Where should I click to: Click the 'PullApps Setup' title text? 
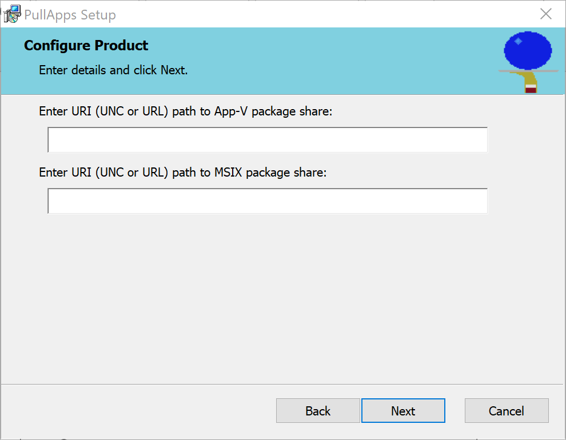[x=70, y=15]
